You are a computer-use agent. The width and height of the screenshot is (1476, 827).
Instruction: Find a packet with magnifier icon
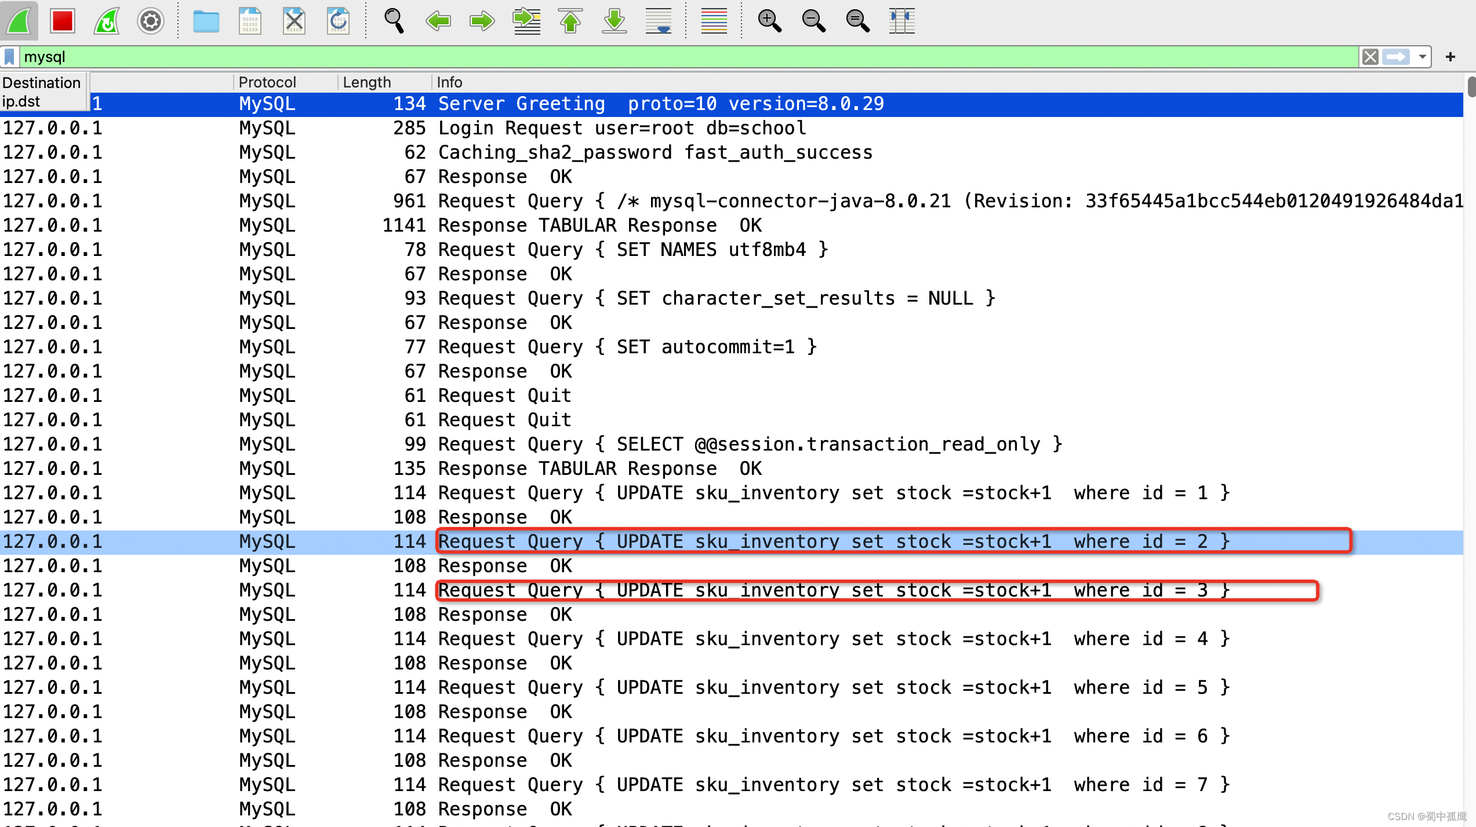pos(394,21)
